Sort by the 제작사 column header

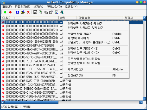click(133, 18)
